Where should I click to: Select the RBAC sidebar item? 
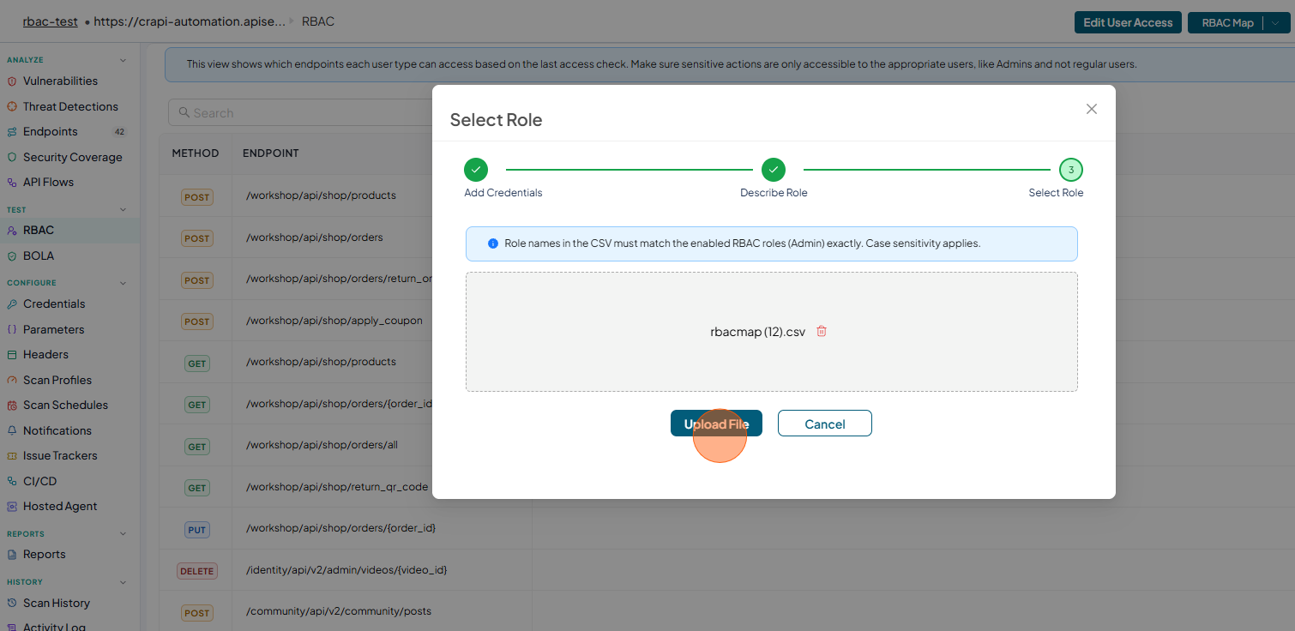pyautogui.click(x=69, y=230)
